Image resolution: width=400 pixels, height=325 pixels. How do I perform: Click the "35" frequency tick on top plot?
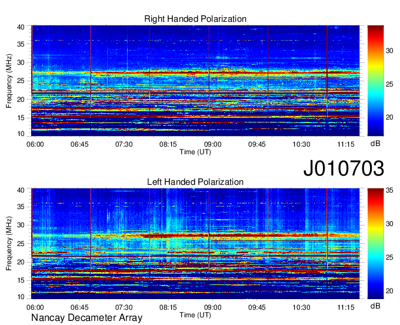(21, 44)
